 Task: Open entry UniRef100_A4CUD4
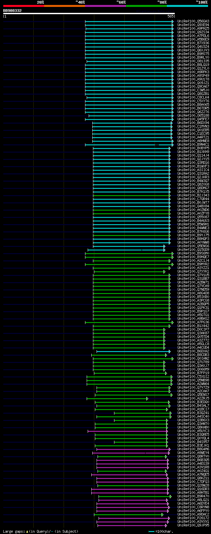[193, 347]
